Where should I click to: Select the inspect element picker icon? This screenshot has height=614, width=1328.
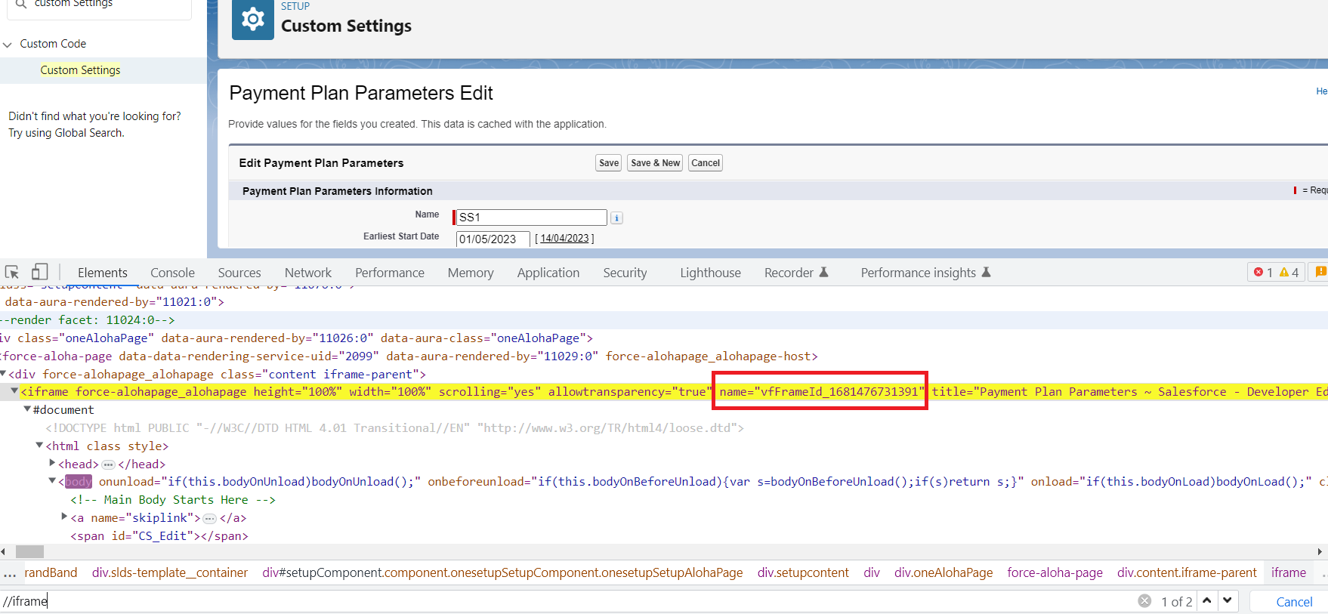click(x=12, y=273)
